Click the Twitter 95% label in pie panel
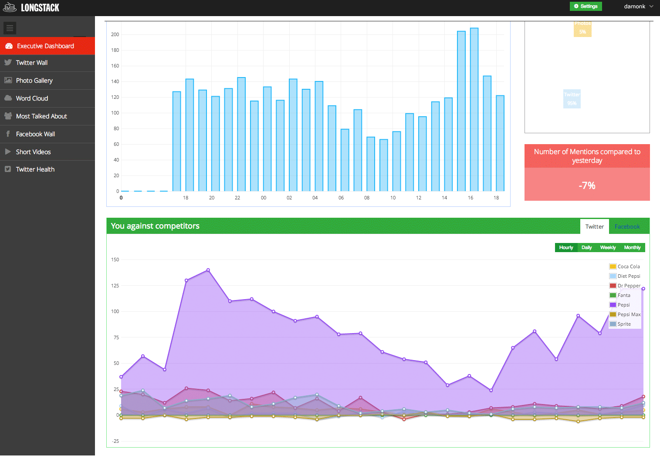 tap(572, 99)
